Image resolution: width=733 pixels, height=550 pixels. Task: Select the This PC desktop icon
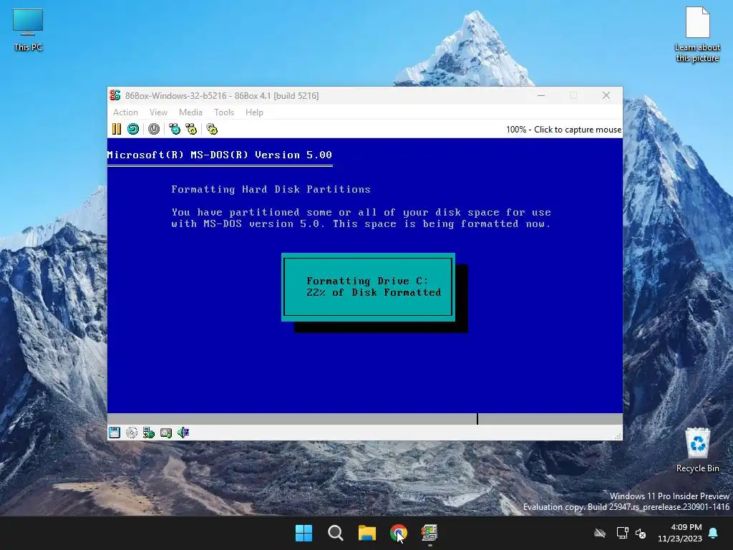point(28,30)
